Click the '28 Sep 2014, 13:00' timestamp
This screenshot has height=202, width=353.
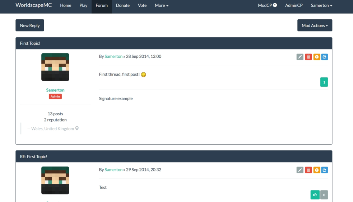pos(144,56)
